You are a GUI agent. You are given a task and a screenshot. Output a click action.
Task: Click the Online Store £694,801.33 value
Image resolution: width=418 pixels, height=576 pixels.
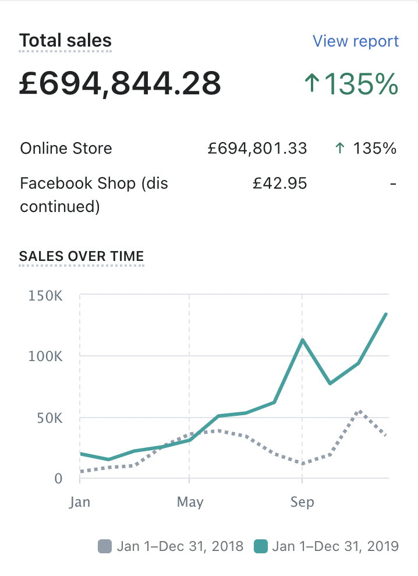[257, 149]
